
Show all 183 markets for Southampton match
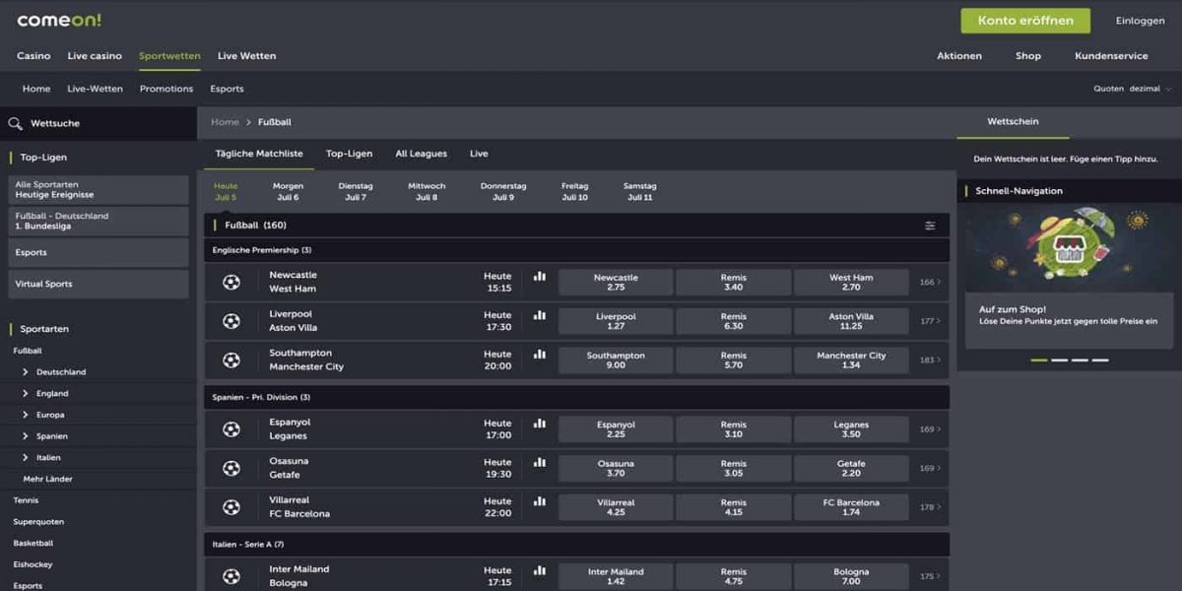(930, 361)
